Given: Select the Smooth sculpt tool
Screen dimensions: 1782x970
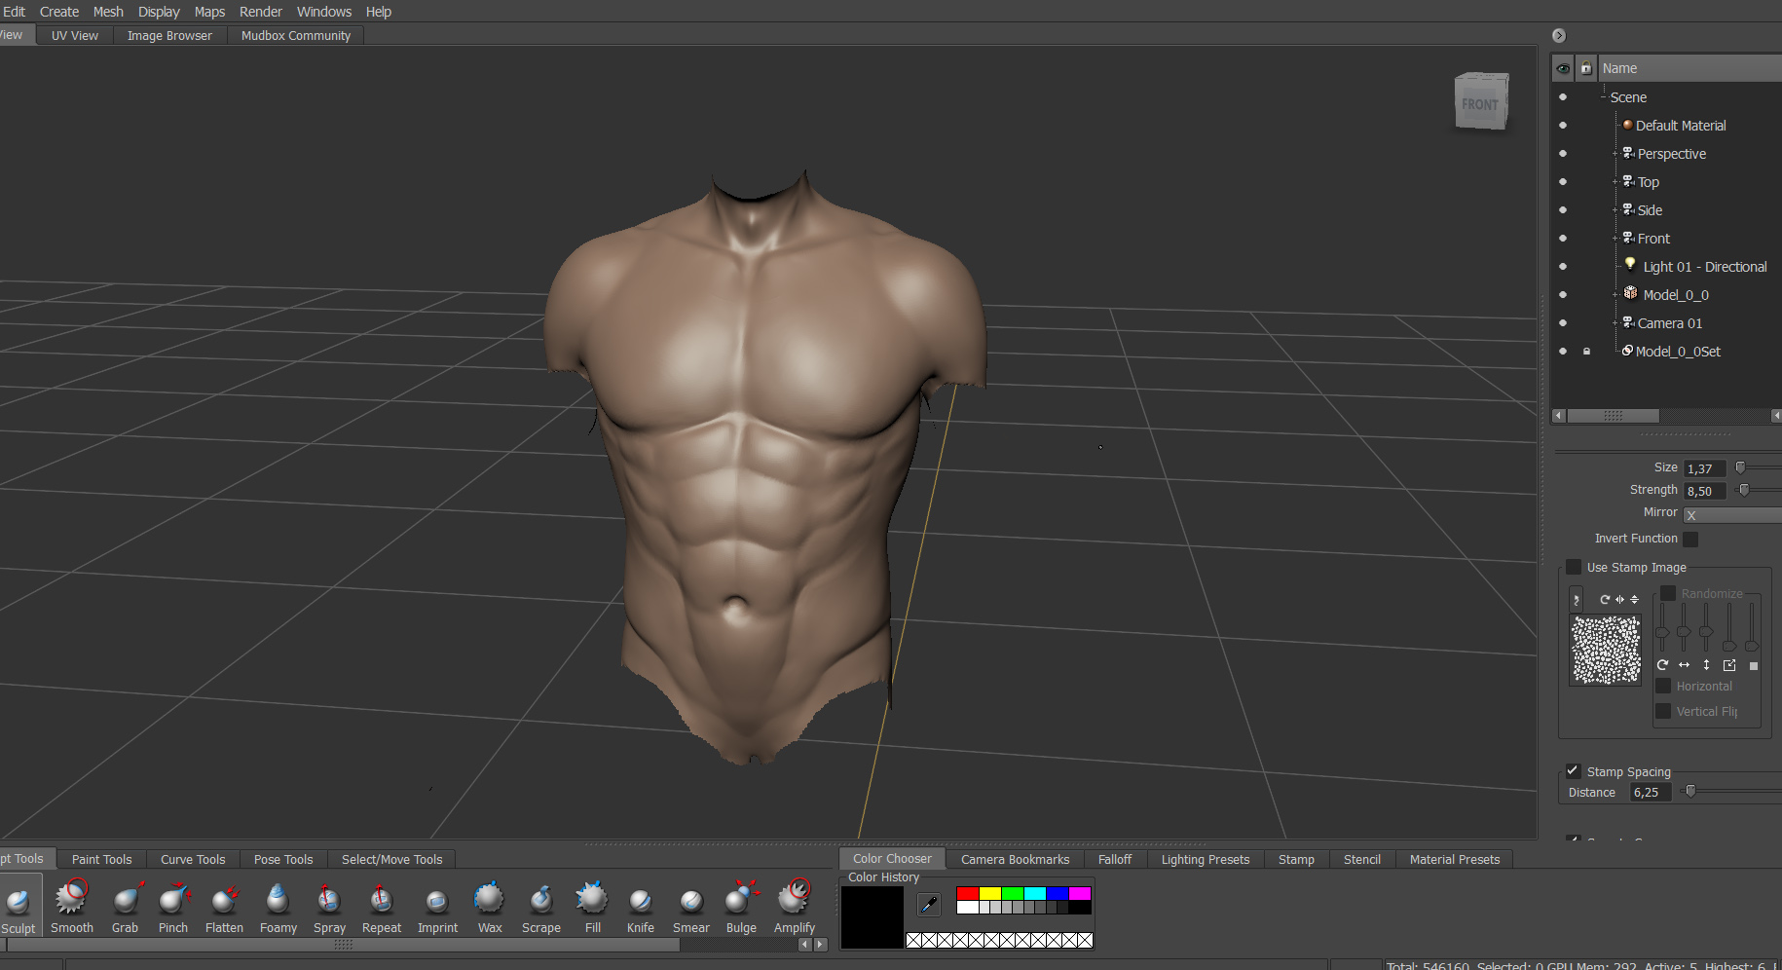Looking at the screenshot, I should tap(72, 906).
